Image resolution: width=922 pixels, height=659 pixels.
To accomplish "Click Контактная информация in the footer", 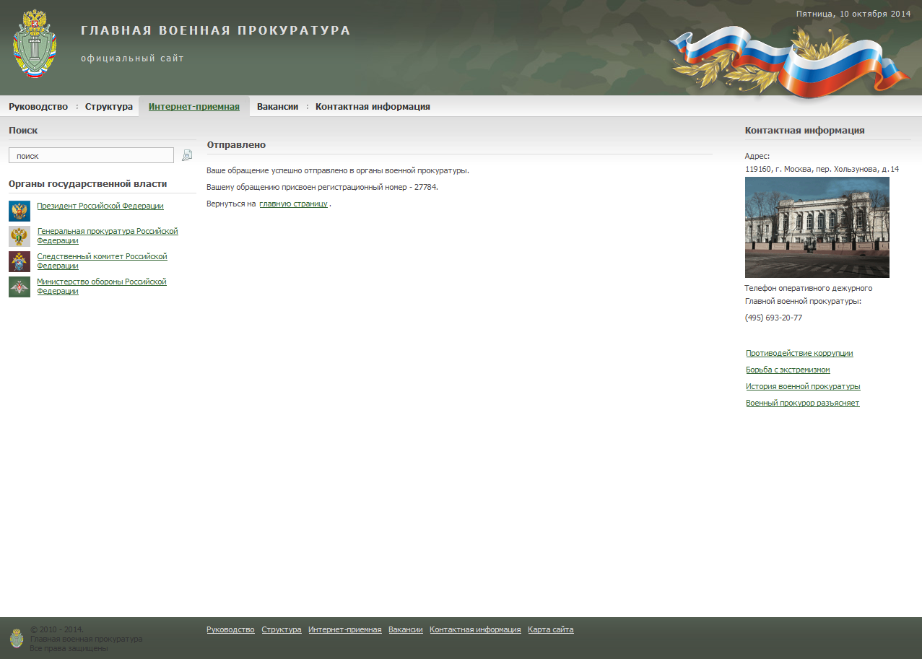I will point(475,629).
